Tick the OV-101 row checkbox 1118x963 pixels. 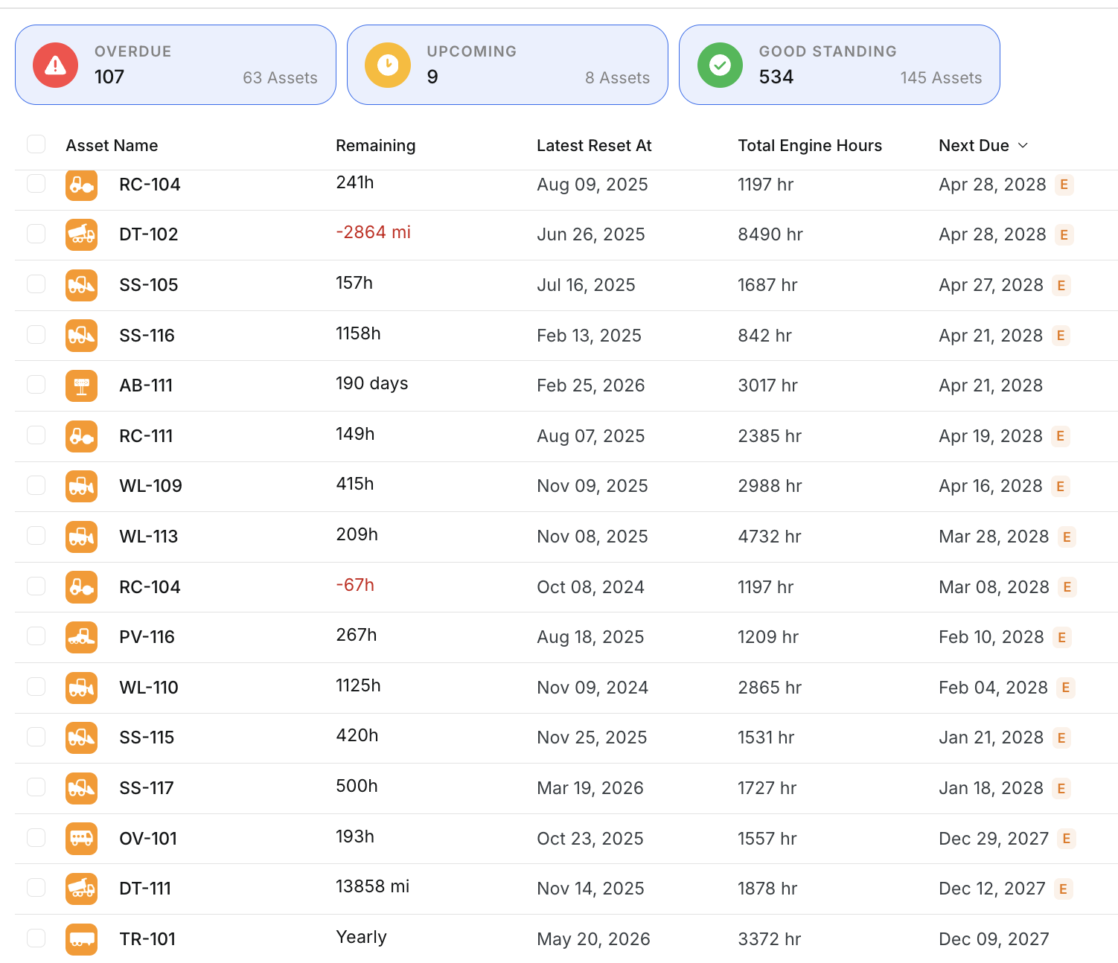[x=36, y=837]
